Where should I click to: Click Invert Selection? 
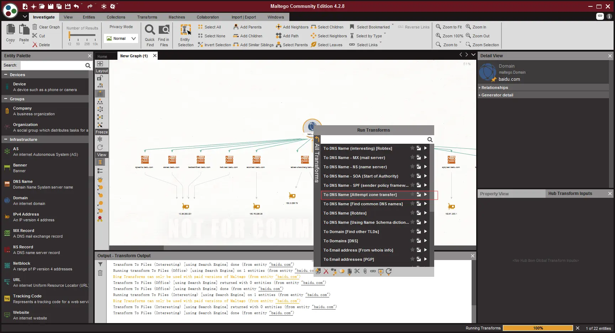pos(214,45)
